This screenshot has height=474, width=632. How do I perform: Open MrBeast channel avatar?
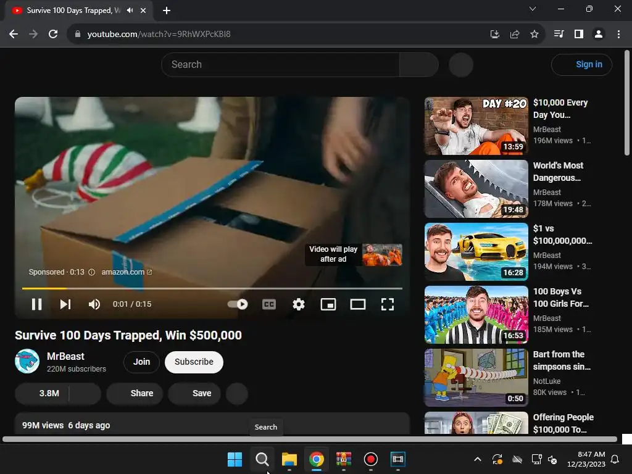[x=27, y=361]
